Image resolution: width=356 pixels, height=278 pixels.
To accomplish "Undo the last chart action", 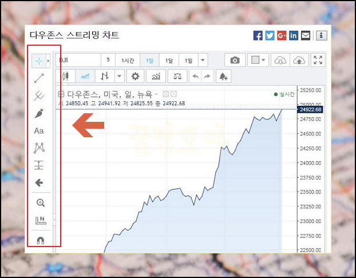I will pyautogui.click(x=195, y=76).
